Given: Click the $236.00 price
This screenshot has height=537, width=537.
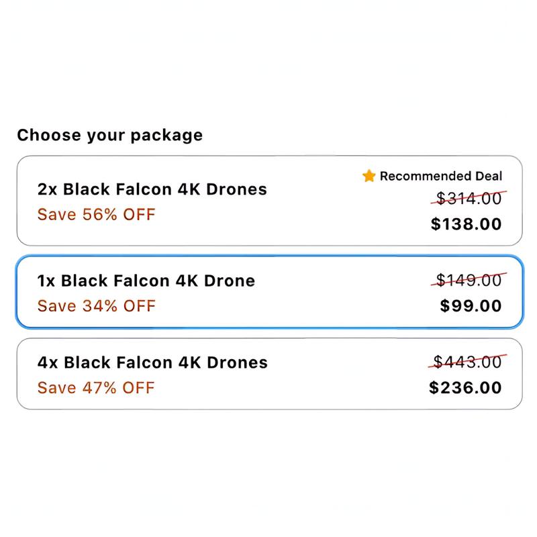Looking at the screenshot, I should pyautogui.click(x=465, y=388).
